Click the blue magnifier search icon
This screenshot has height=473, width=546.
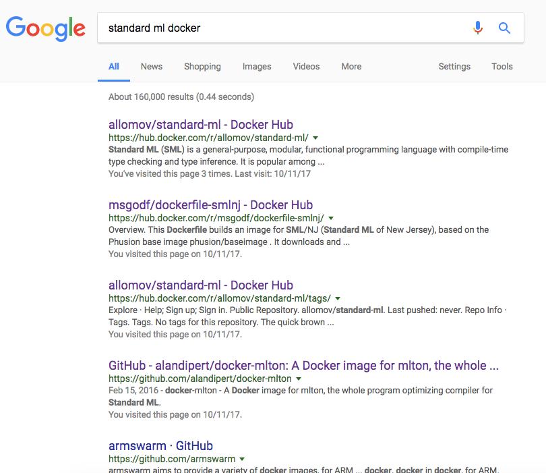click(504, 28)
